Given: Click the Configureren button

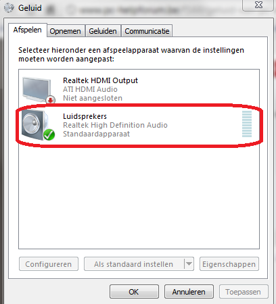Looking at the screenshot, I should point(49,263).
